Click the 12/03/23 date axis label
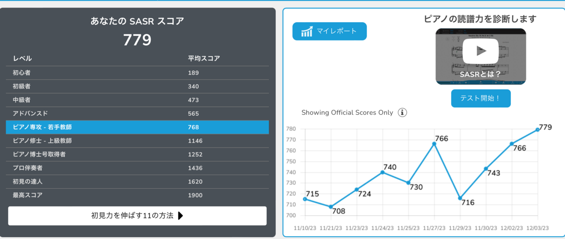Image resolution: width=565 pixels, height=239 pixels. tap(537, 228)
